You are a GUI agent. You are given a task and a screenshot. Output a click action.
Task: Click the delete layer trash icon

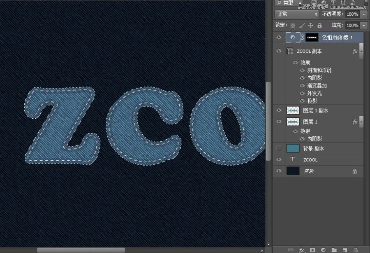pos(356,250)
